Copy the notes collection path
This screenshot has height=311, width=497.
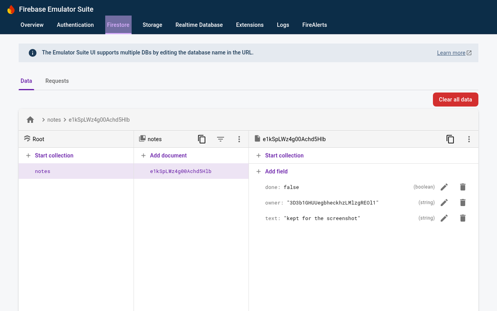point(201,139)
